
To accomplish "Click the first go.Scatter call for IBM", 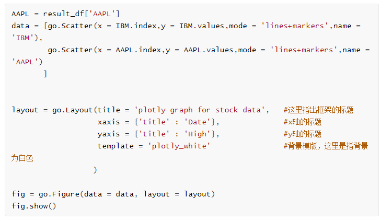I will pos(70,26).
